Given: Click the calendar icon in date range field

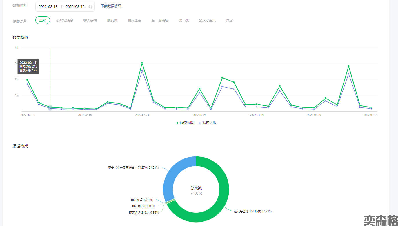Looking at the screenshot, I should tap(90, 7).
